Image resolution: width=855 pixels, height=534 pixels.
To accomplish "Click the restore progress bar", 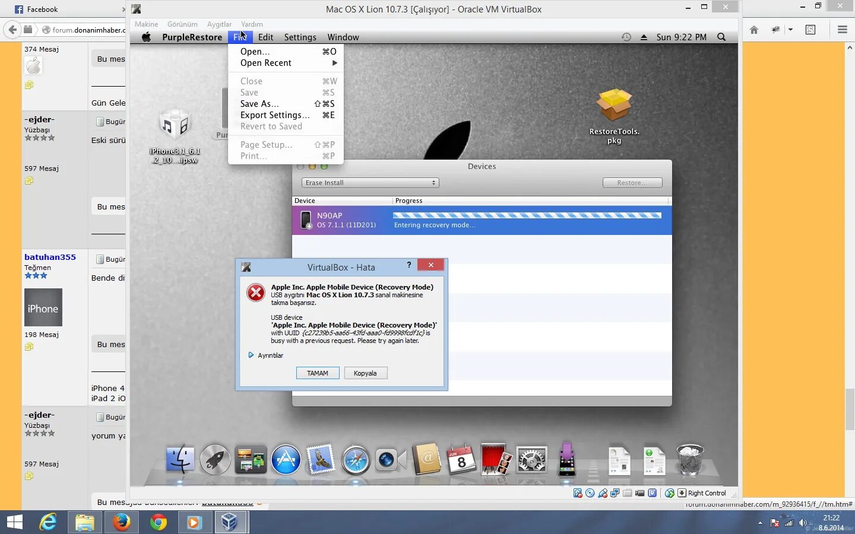I will (x=527, y=215).
